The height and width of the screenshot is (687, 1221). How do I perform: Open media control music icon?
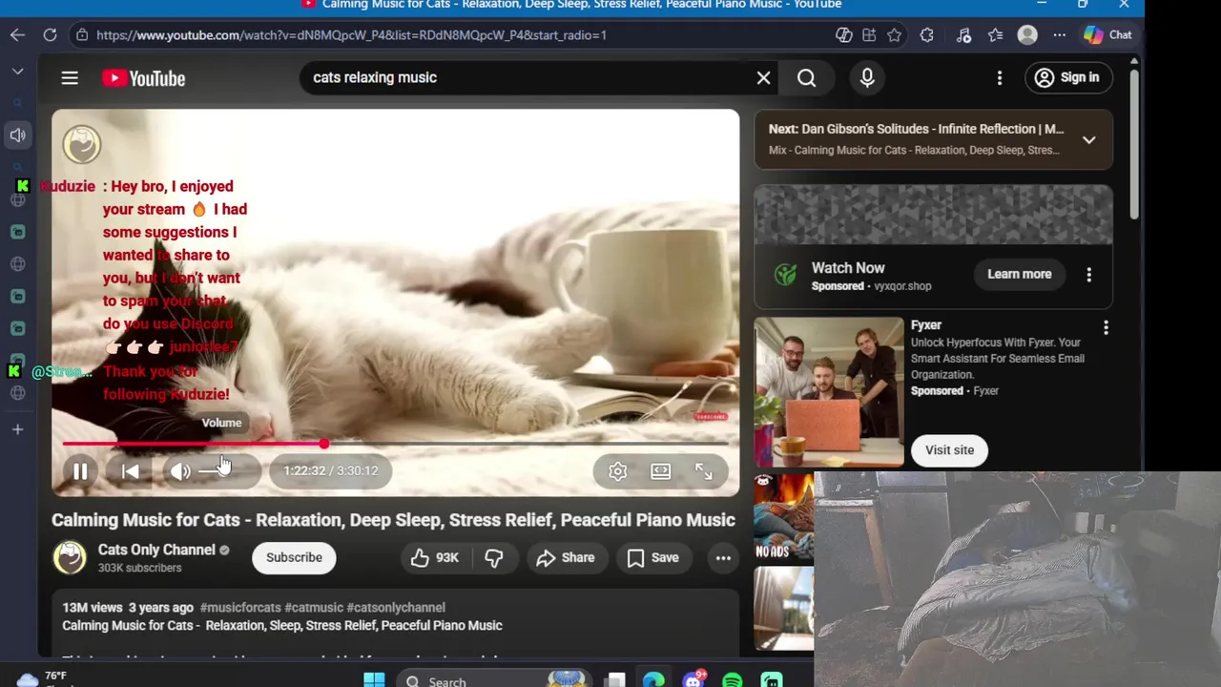click(963, 35)
